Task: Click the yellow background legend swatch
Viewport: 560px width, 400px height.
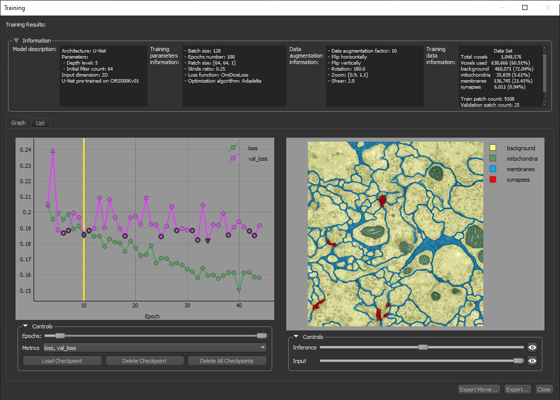Action: [x=493, y=148]
